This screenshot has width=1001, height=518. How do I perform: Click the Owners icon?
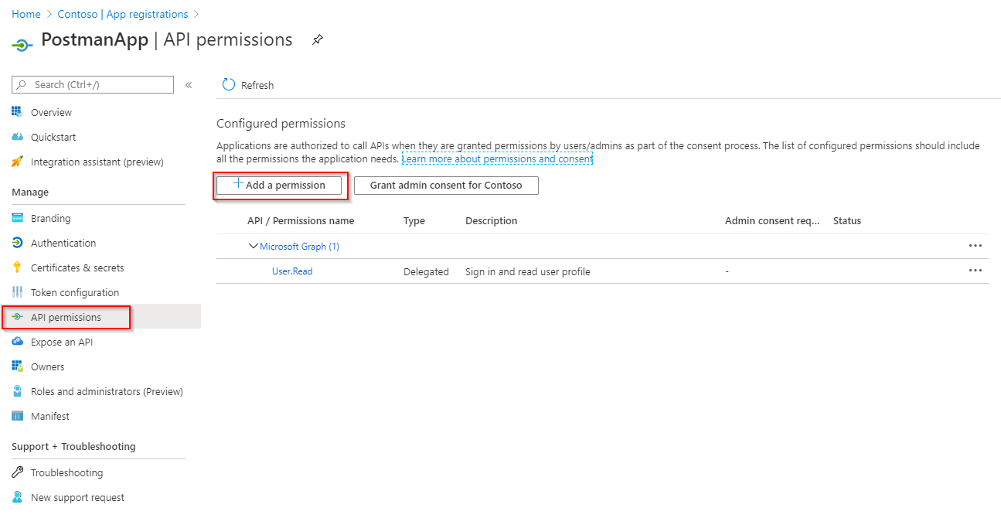point(17,366)
